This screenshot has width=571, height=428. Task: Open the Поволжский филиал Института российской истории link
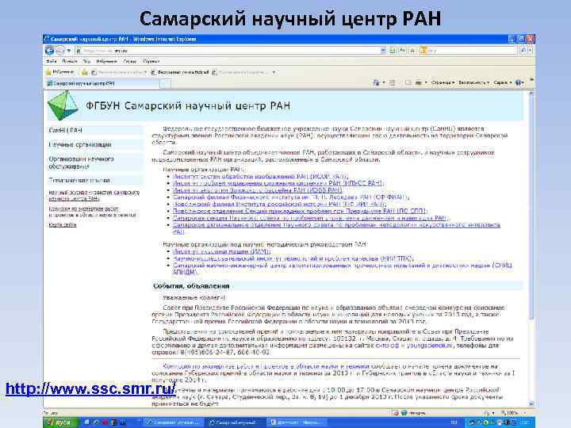point(279,204)
